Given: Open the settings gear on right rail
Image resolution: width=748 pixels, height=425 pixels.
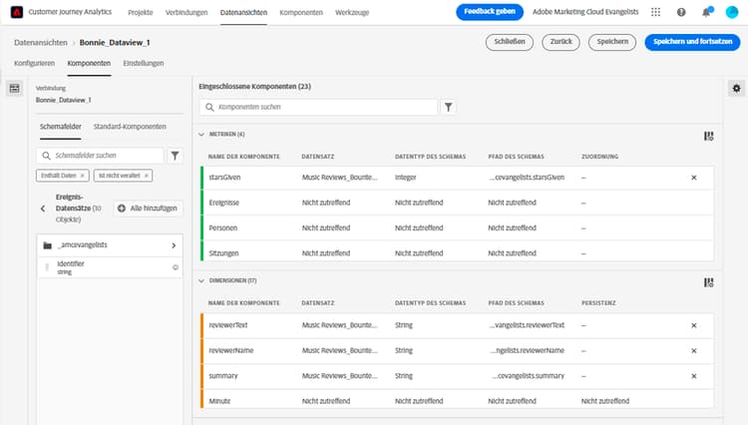Looking at the screenshot, I should tap(737, 88).
